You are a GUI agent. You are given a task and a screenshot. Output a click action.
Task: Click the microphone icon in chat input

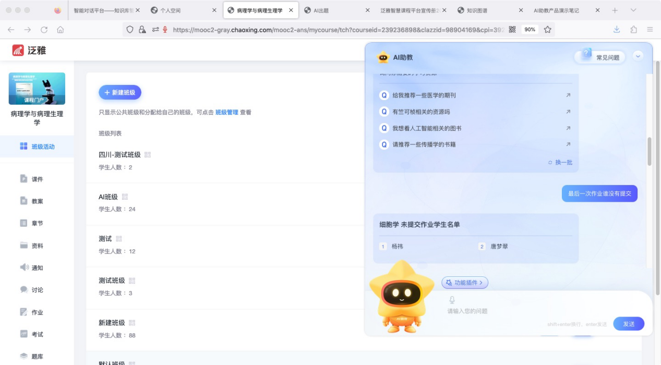[452, 300]
